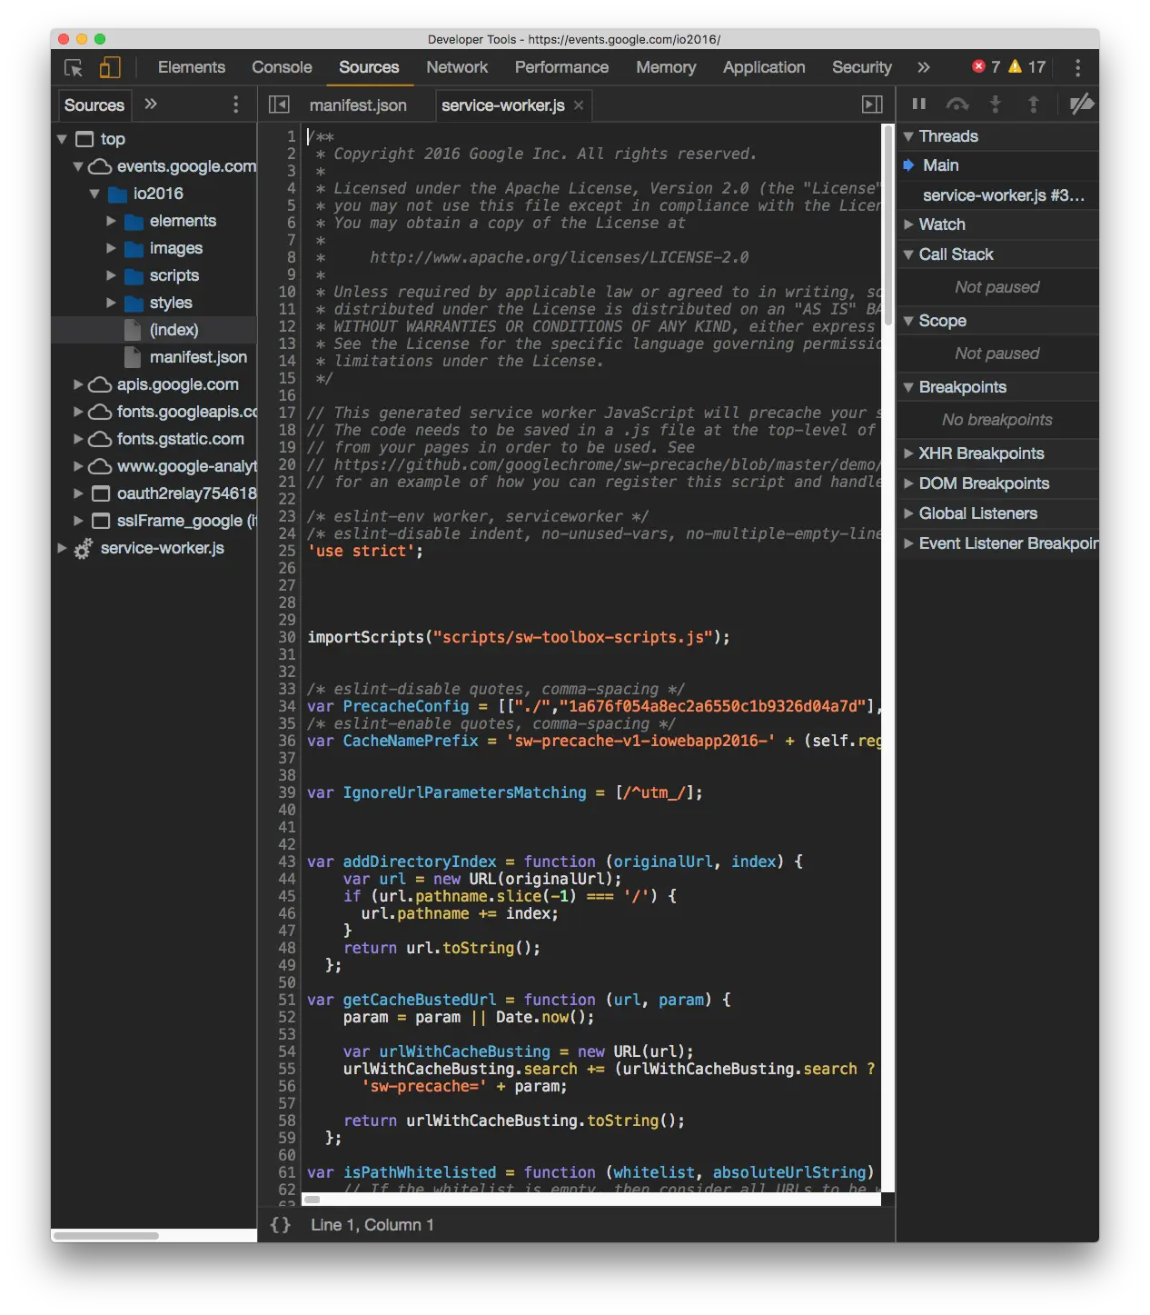Show more Sources navigator tabs via chevron
The image size is (1150, 1315).
click(151, 105)
